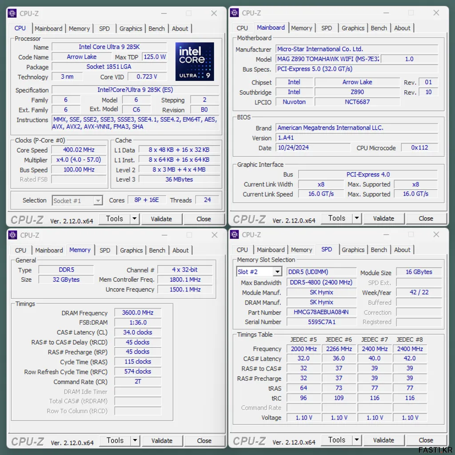Click the Intel Core Ultra 9 logo
455x455 pixels.
[195, 61]
